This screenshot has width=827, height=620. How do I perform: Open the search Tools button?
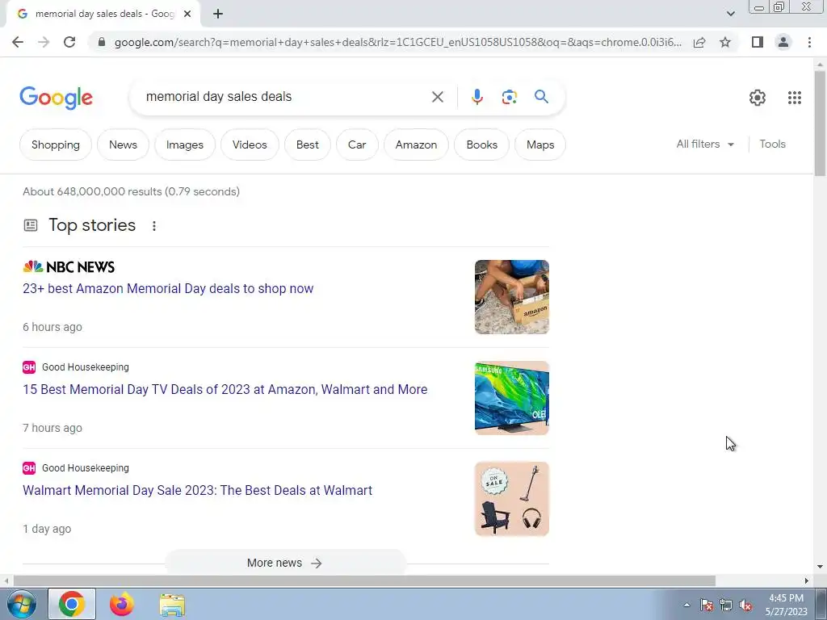pos(772,144)
